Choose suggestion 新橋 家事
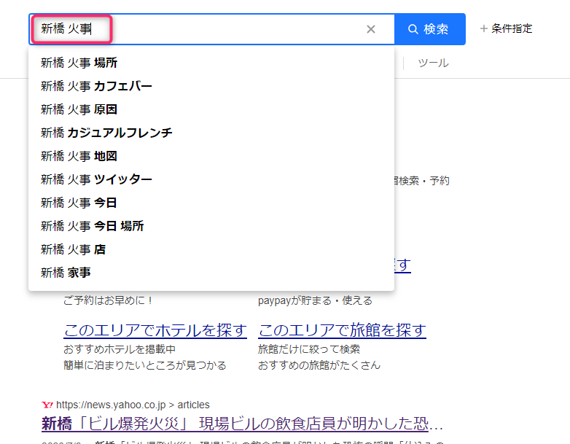570x444 pixels. point(66,273)
